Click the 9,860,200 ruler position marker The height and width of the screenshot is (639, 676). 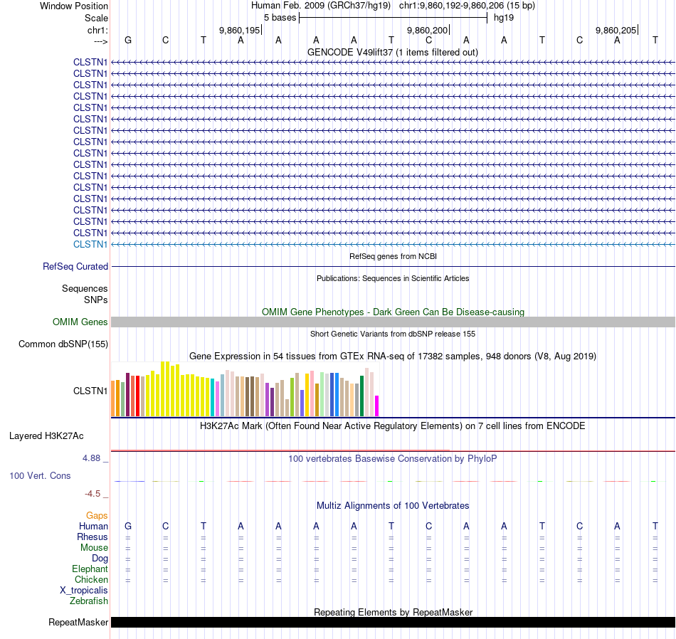428,30
